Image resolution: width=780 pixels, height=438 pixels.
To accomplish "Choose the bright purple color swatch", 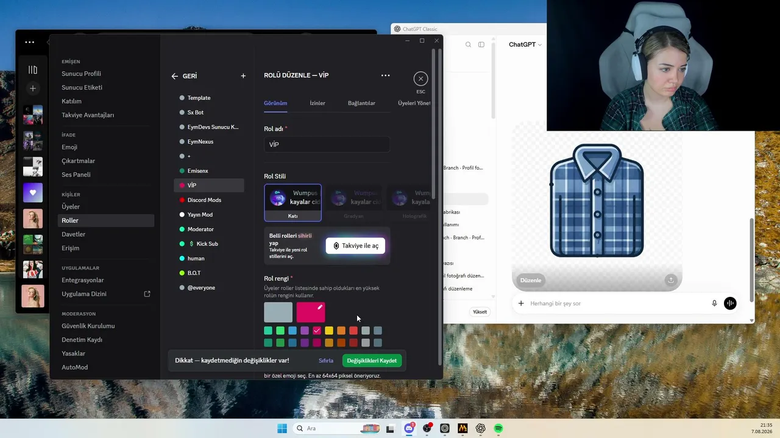I will click(x=305, y=330).
